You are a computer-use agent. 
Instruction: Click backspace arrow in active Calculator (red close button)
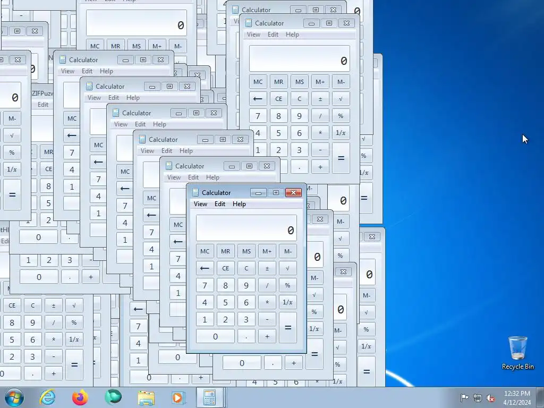click(205, 268)
